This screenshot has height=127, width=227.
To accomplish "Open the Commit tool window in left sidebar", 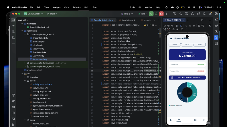I will pyautogui.click(x=13, y=26).
